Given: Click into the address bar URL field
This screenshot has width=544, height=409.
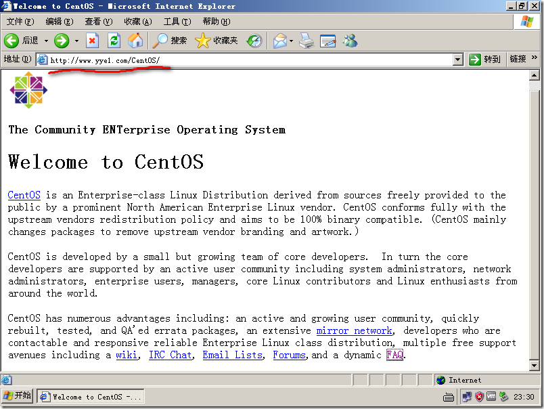Looking at the screenshot, I should pyautogui.click(x=250, y=60).
